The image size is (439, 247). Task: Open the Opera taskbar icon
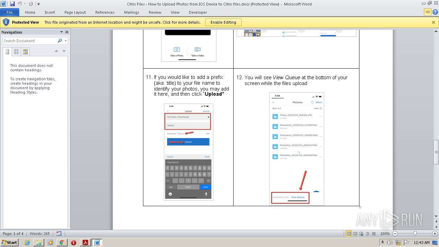point(73,243)
